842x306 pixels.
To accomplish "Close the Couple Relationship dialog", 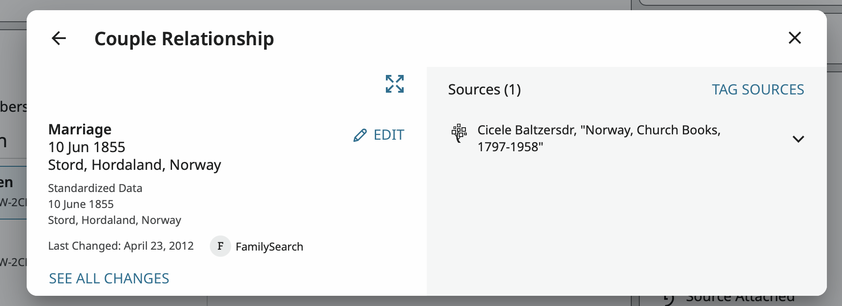I will point(794,38).
